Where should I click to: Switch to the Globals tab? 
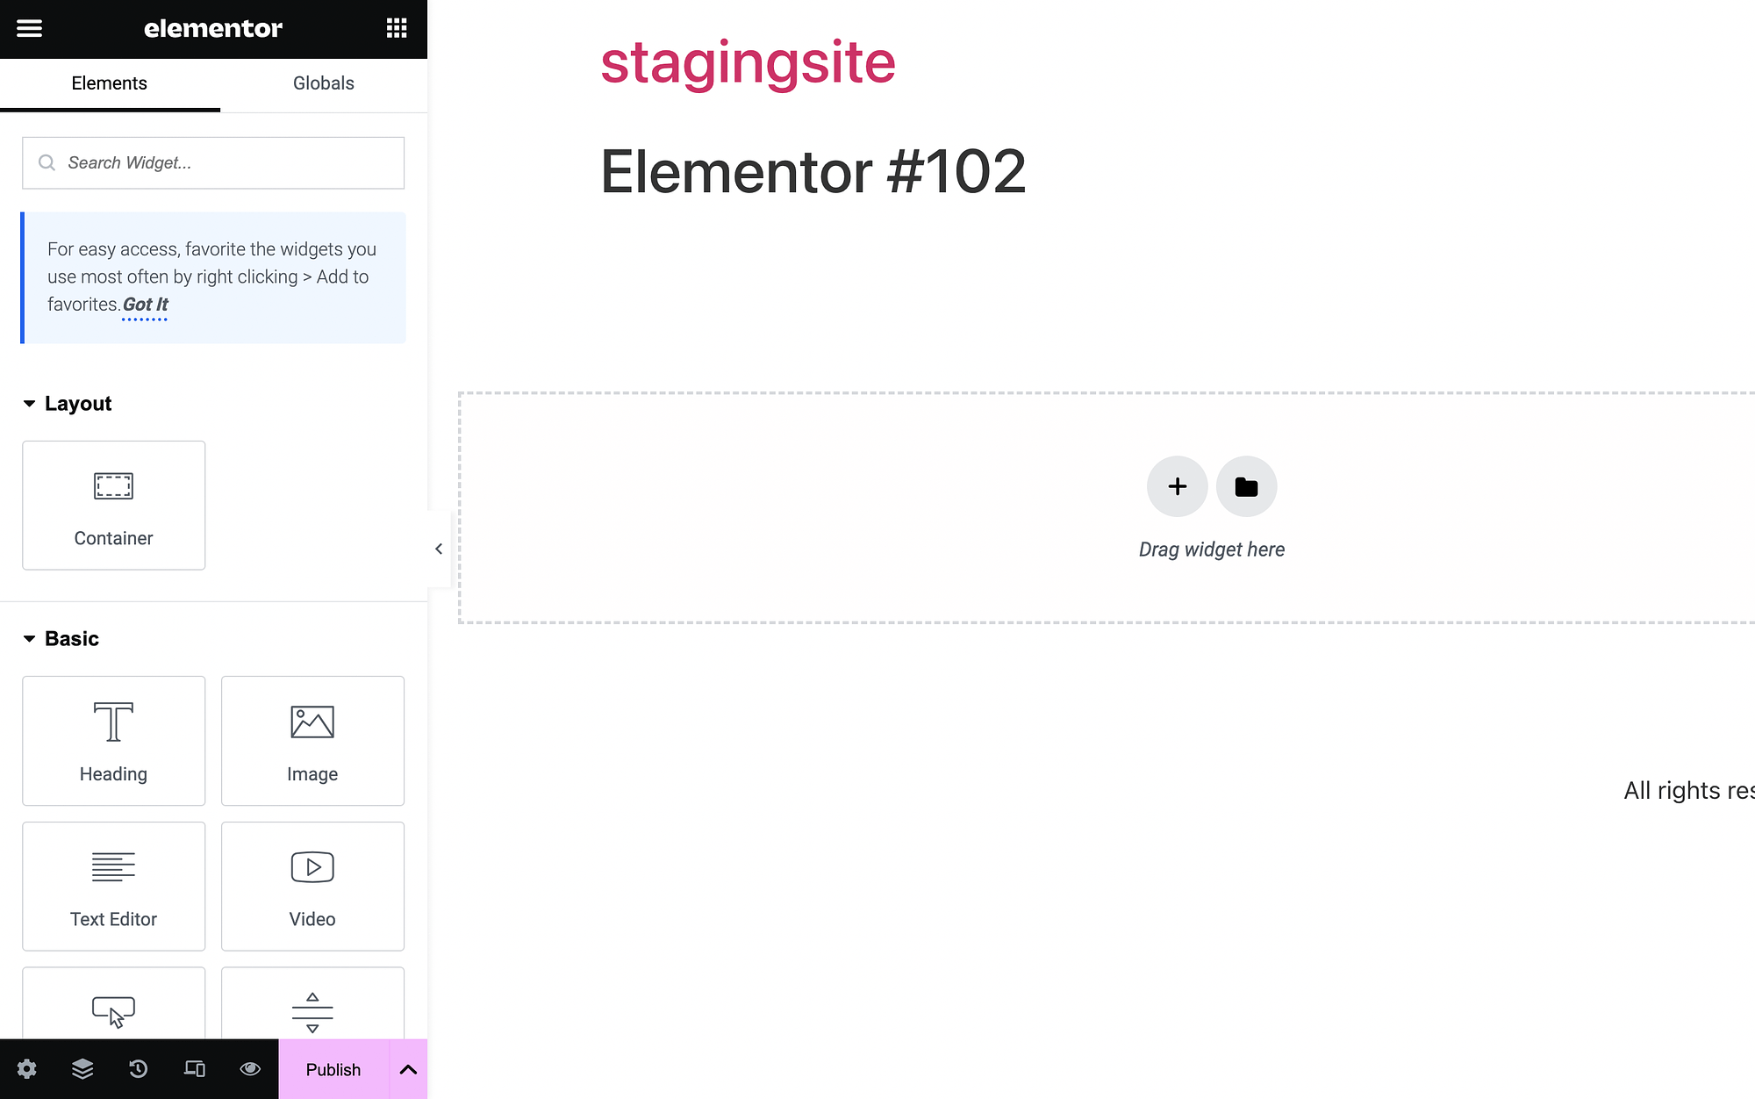(x=321, y=83)
